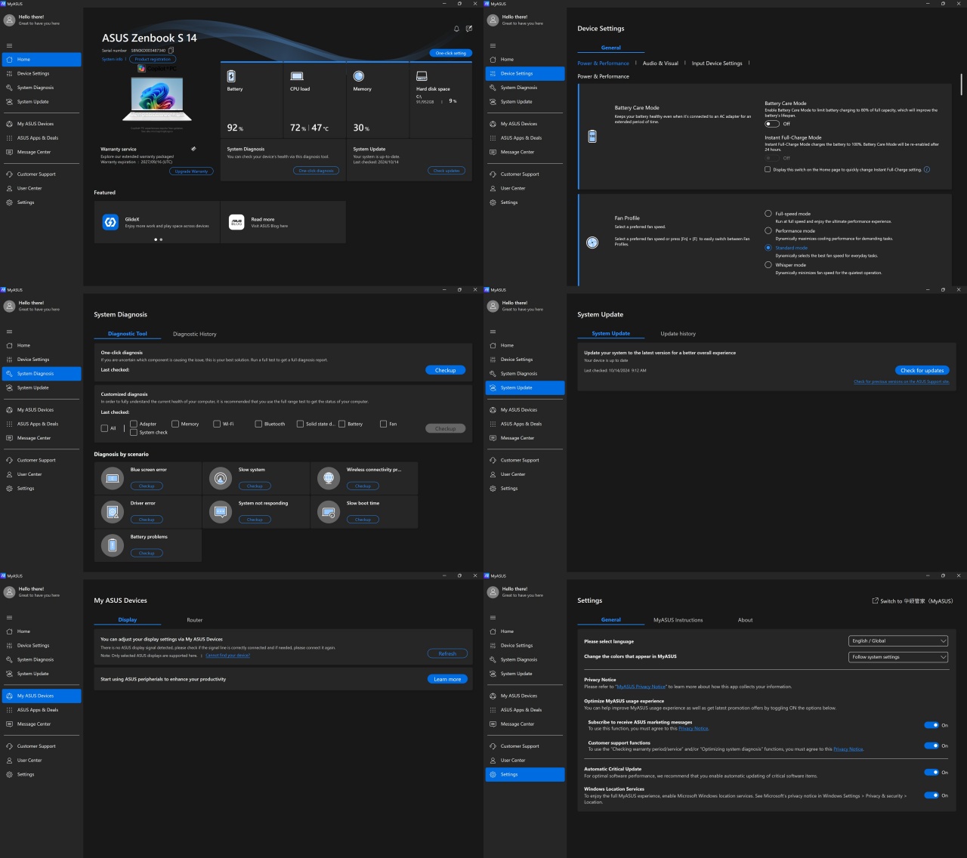967x858 pixels.
Task: Open the GlideX app icon in Featured
Action: [x=110, y=222]
